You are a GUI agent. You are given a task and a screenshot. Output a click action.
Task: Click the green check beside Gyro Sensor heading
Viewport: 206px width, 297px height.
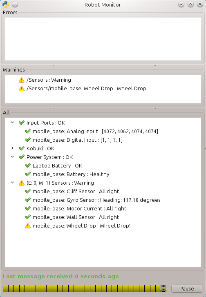tap(28, 200)
